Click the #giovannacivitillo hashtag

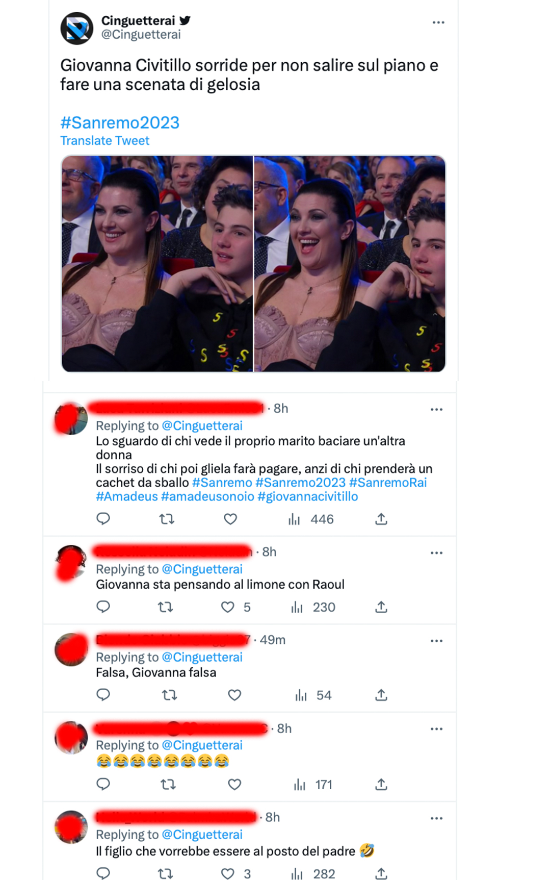coord(308,496)
